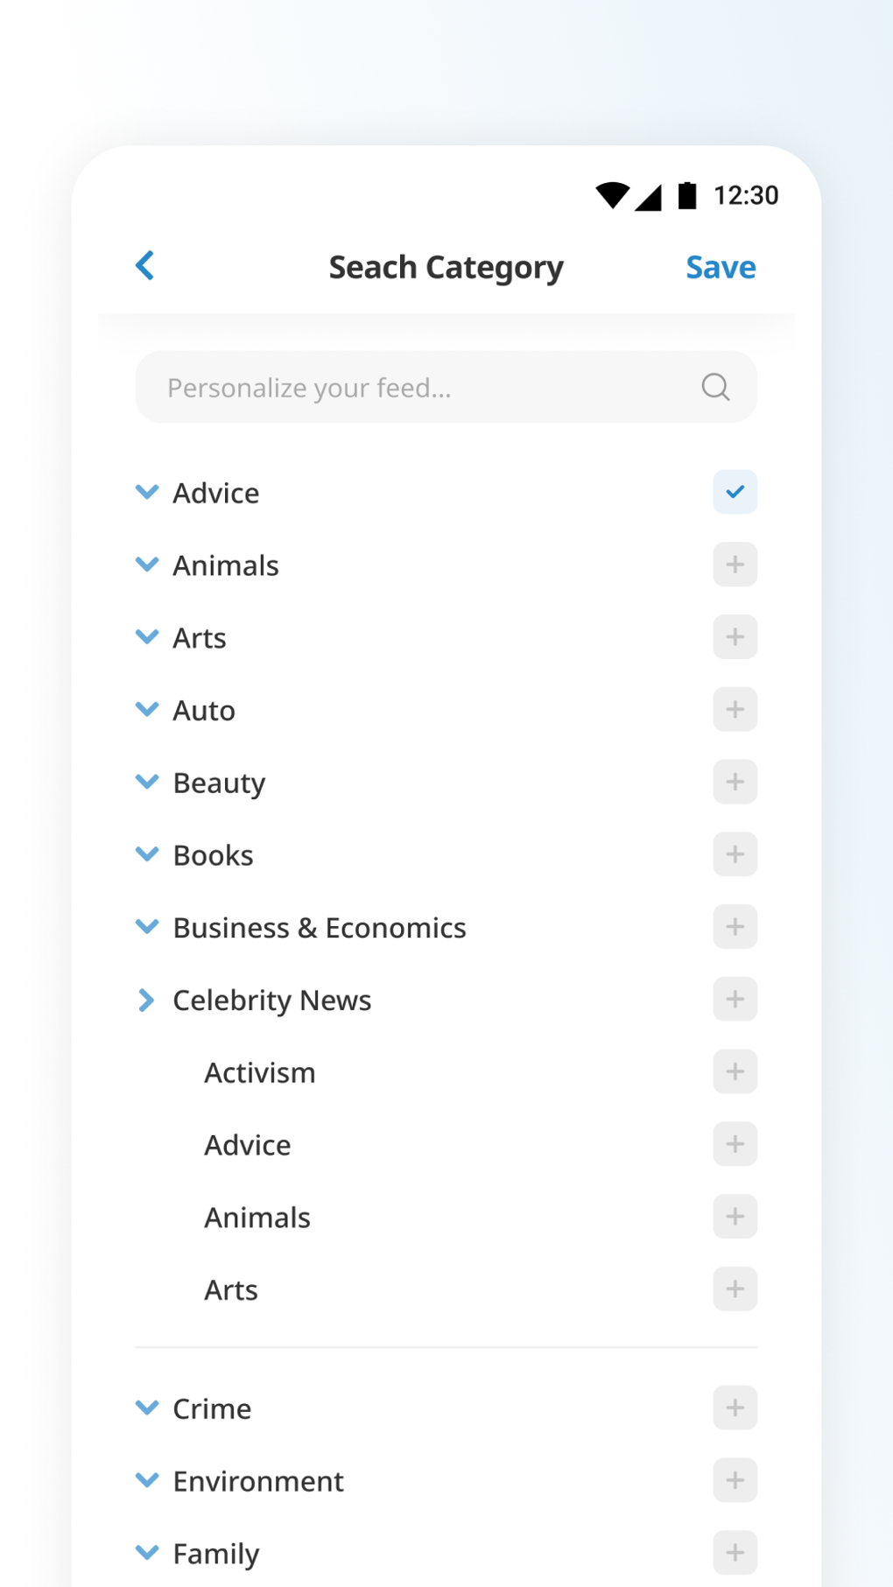
Task: Tap the Save button
Action: click(721, 267)
